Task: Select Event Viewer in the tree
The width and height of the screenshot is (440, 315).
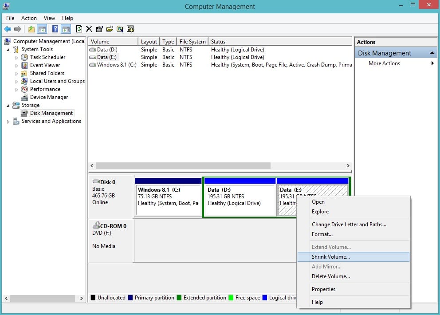Action: pos(45,65)
